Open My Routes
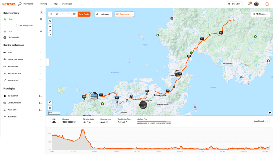Screen dimensions: 273x154 click(x=261, y=14)
